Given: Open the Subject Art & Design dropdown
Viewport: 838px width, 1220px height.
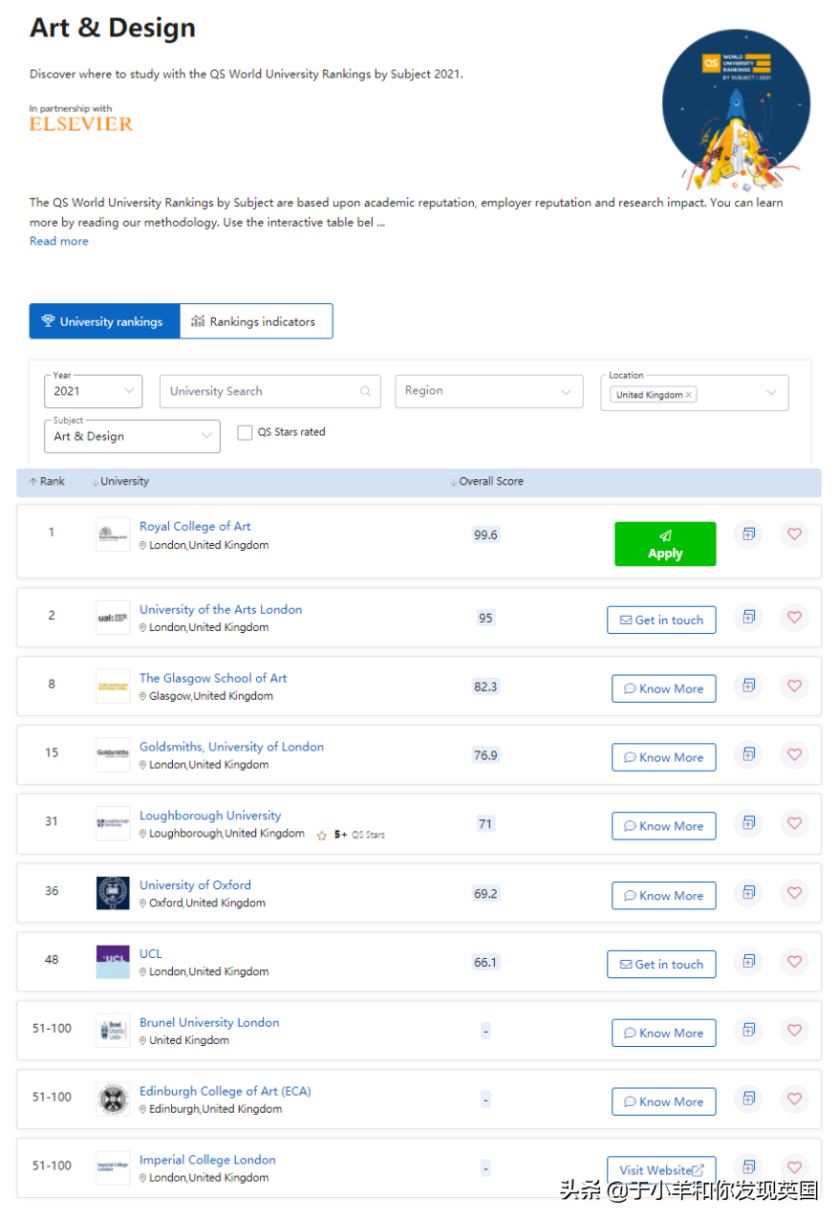Looking at the screenshot, I should [x=132, y=436].
